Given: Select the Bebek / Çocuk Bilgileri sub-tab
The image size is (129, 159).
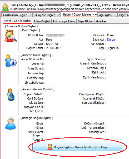Looking at the screenshot, I should (17, 21).
